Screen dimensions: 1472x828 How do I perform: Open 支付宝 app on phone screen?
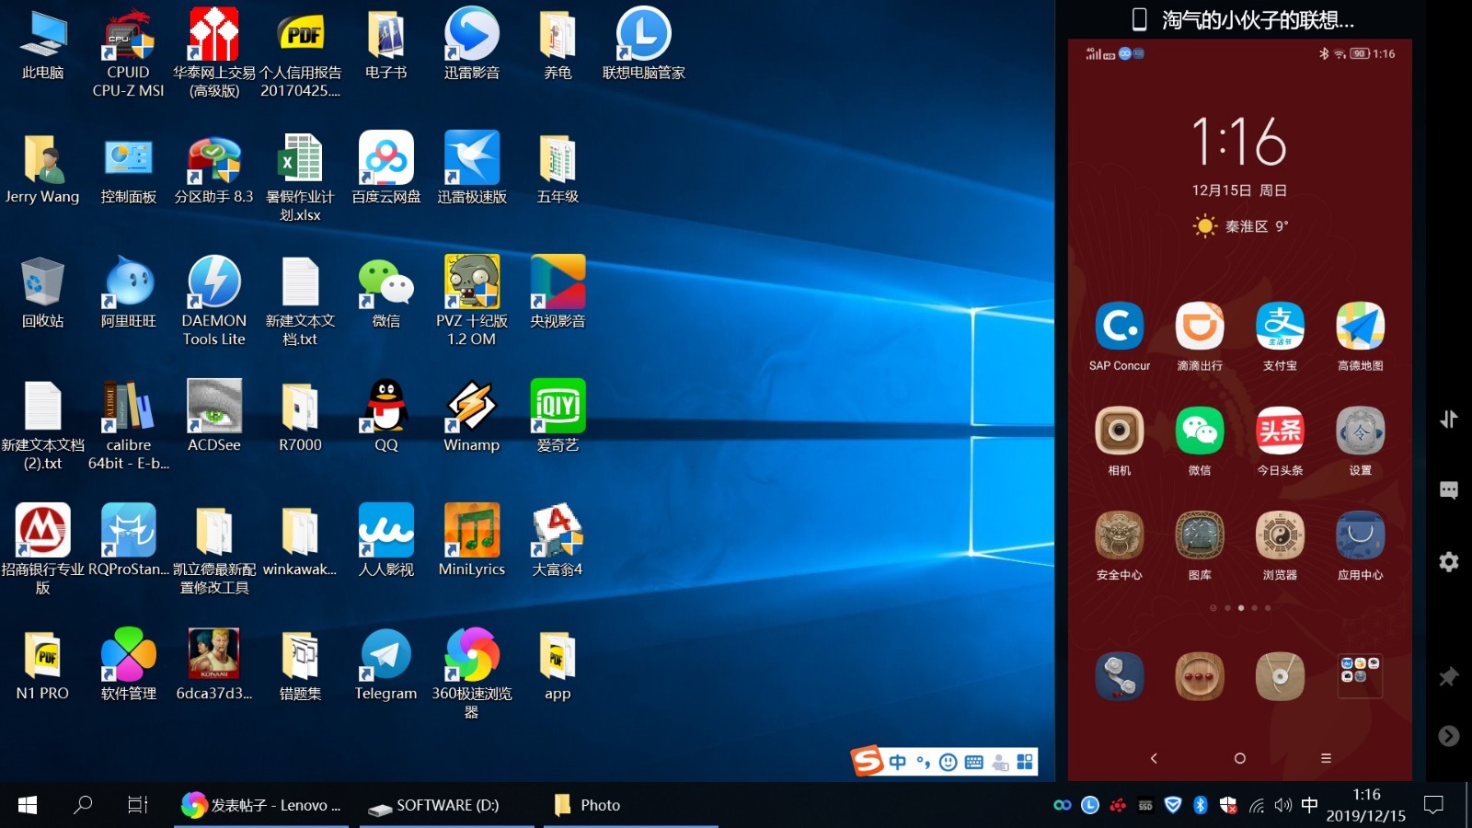click(x=1280, y=326)
